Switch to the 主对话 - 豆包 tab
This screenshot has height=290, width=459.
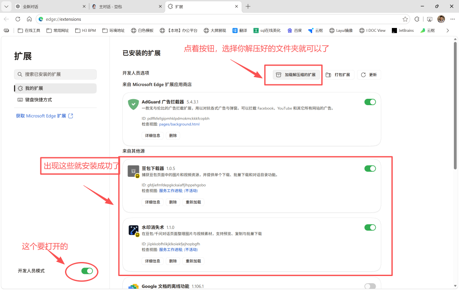click(x=127, y=6)
